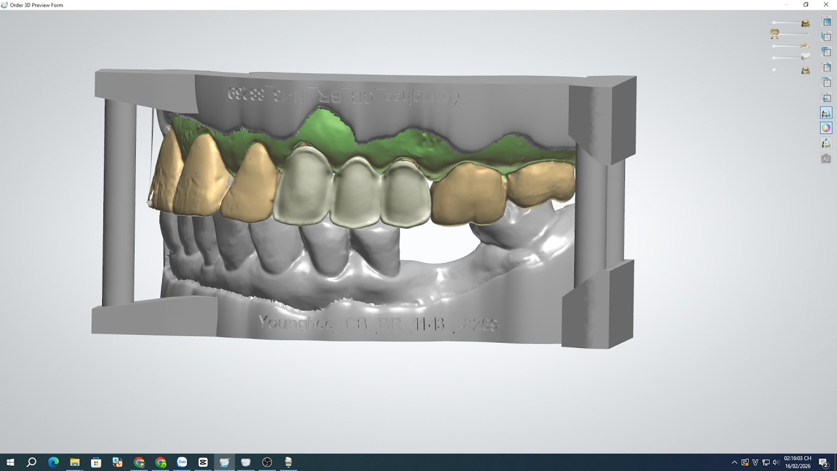The height and width of the screenshot is (471, 837).
Task: Select the first view cube icon in toolbar
Action: click(827, 22)
